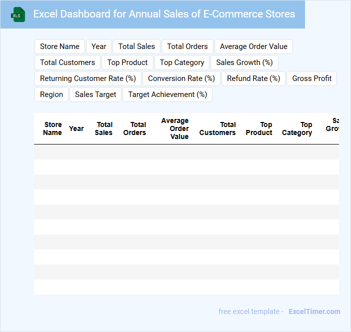351x332 pixels.
Task: Select the Region tag
Action: pos(51,94)
